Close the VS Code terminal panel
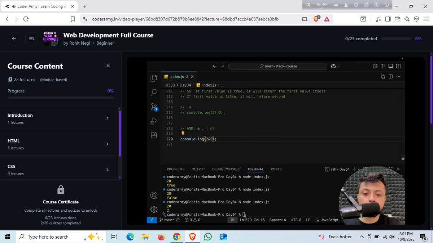 (398, 169)
